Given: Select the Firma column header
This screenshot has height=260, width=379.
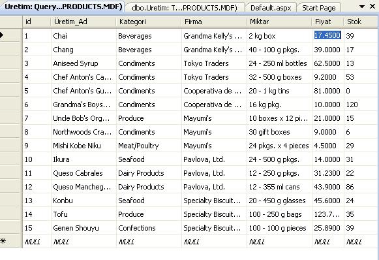Looking at the screenshot, I should click(214, 22).
